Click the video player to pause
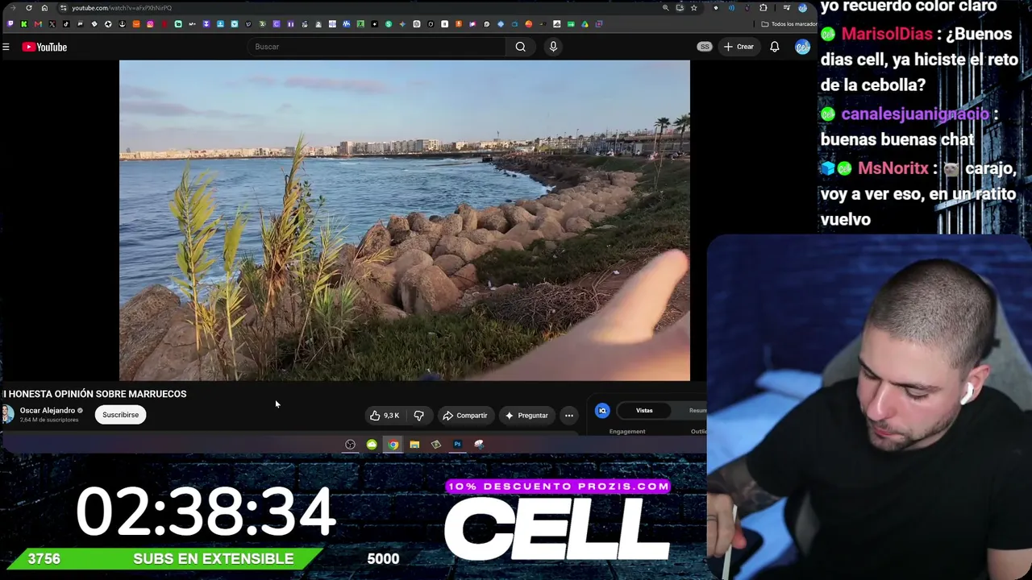This screenshot has height=580, width=1032. 405,220
